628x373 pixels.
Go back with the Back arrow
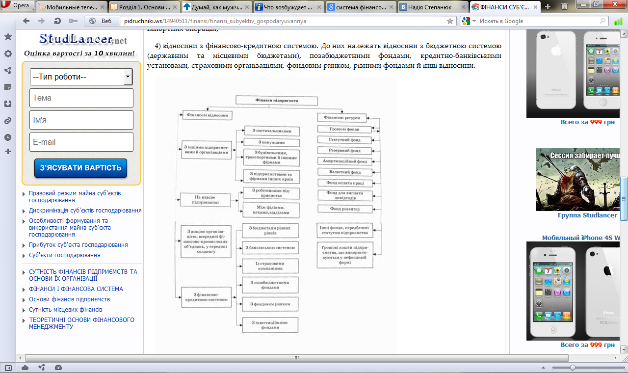coord(26,21)
